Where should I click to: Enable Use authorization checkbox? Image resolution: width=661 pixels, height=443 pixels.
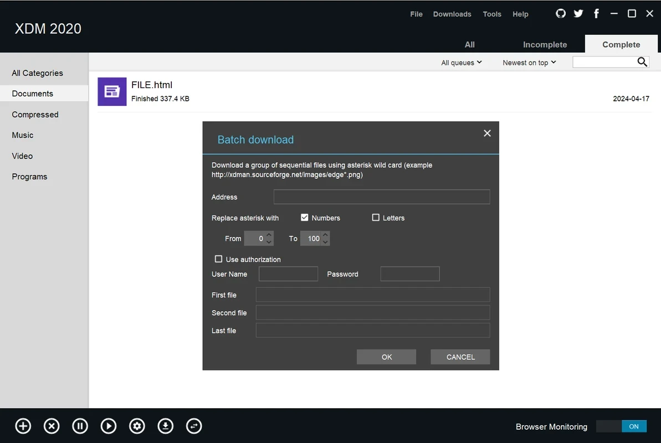[218, 259]
